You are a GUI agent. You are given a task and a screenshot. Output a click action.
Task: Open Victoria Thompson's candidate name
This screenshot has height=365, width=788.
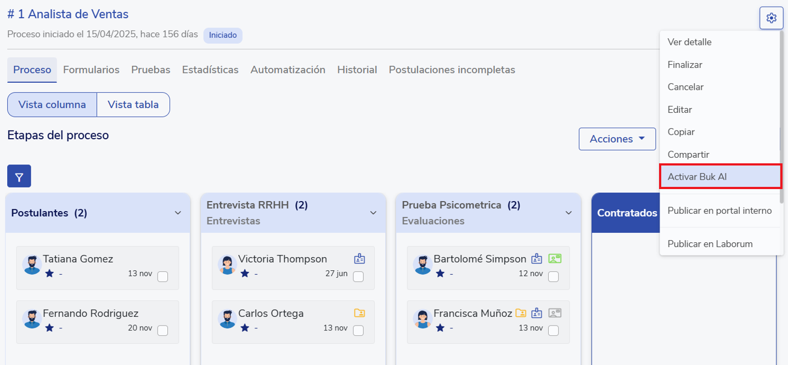[x=283, y=259]
